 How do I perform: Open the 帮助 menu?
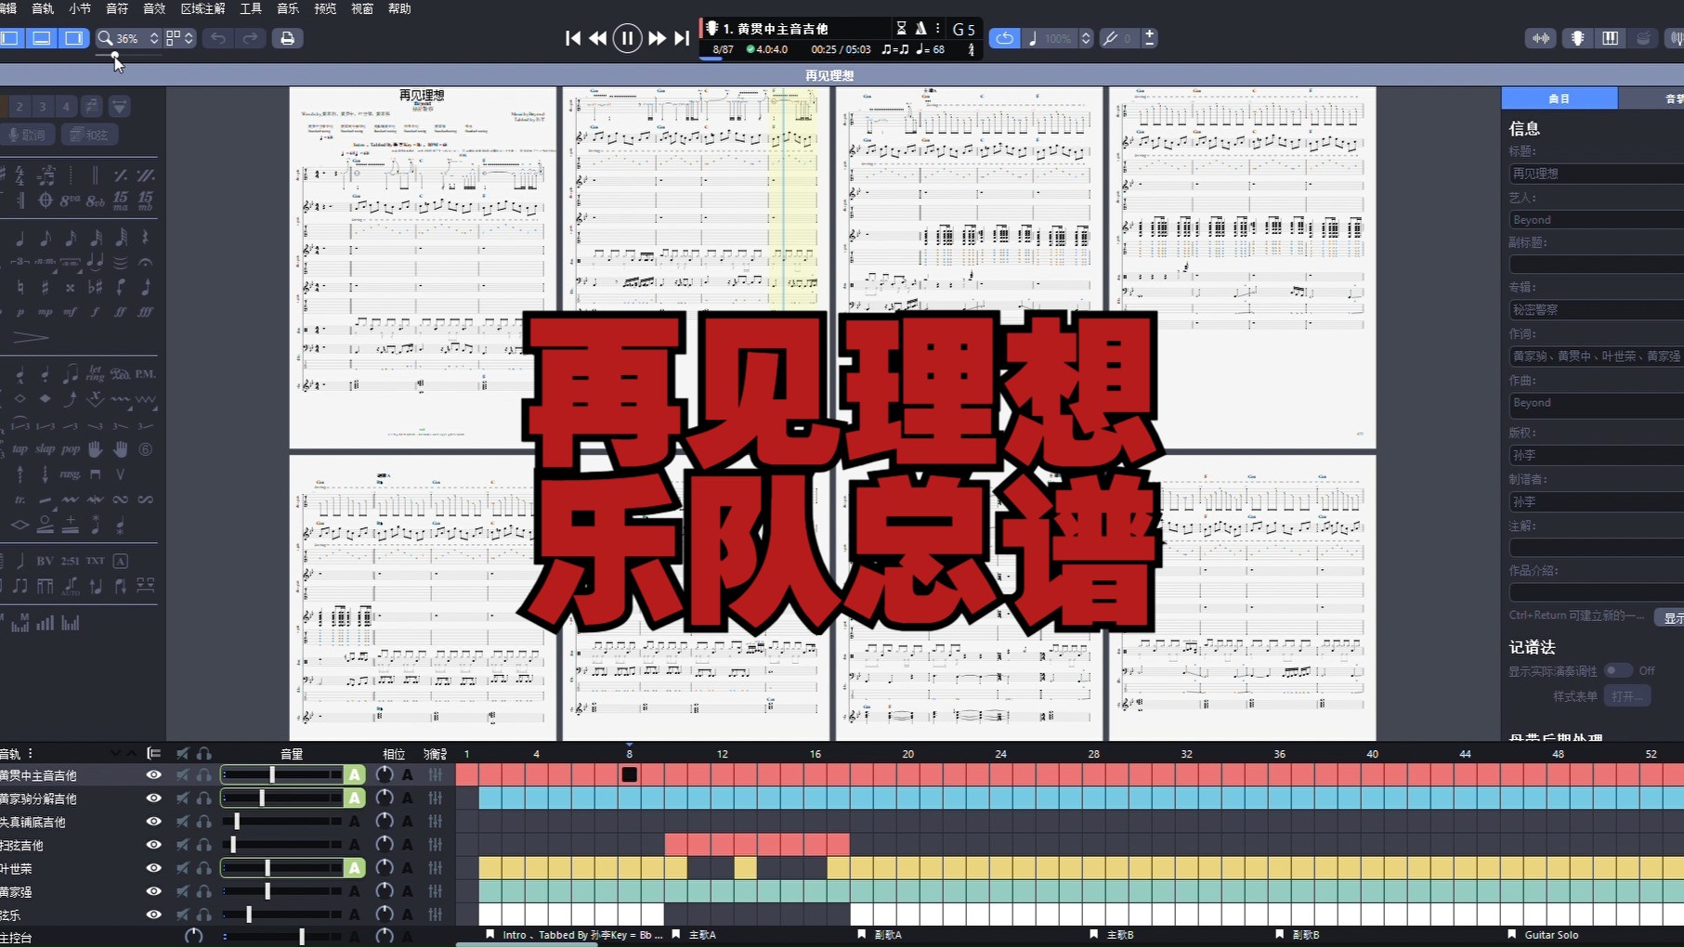click(x=399, y=8)
